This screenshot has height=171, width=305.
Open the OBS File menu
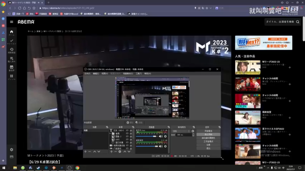pos(87,74)
